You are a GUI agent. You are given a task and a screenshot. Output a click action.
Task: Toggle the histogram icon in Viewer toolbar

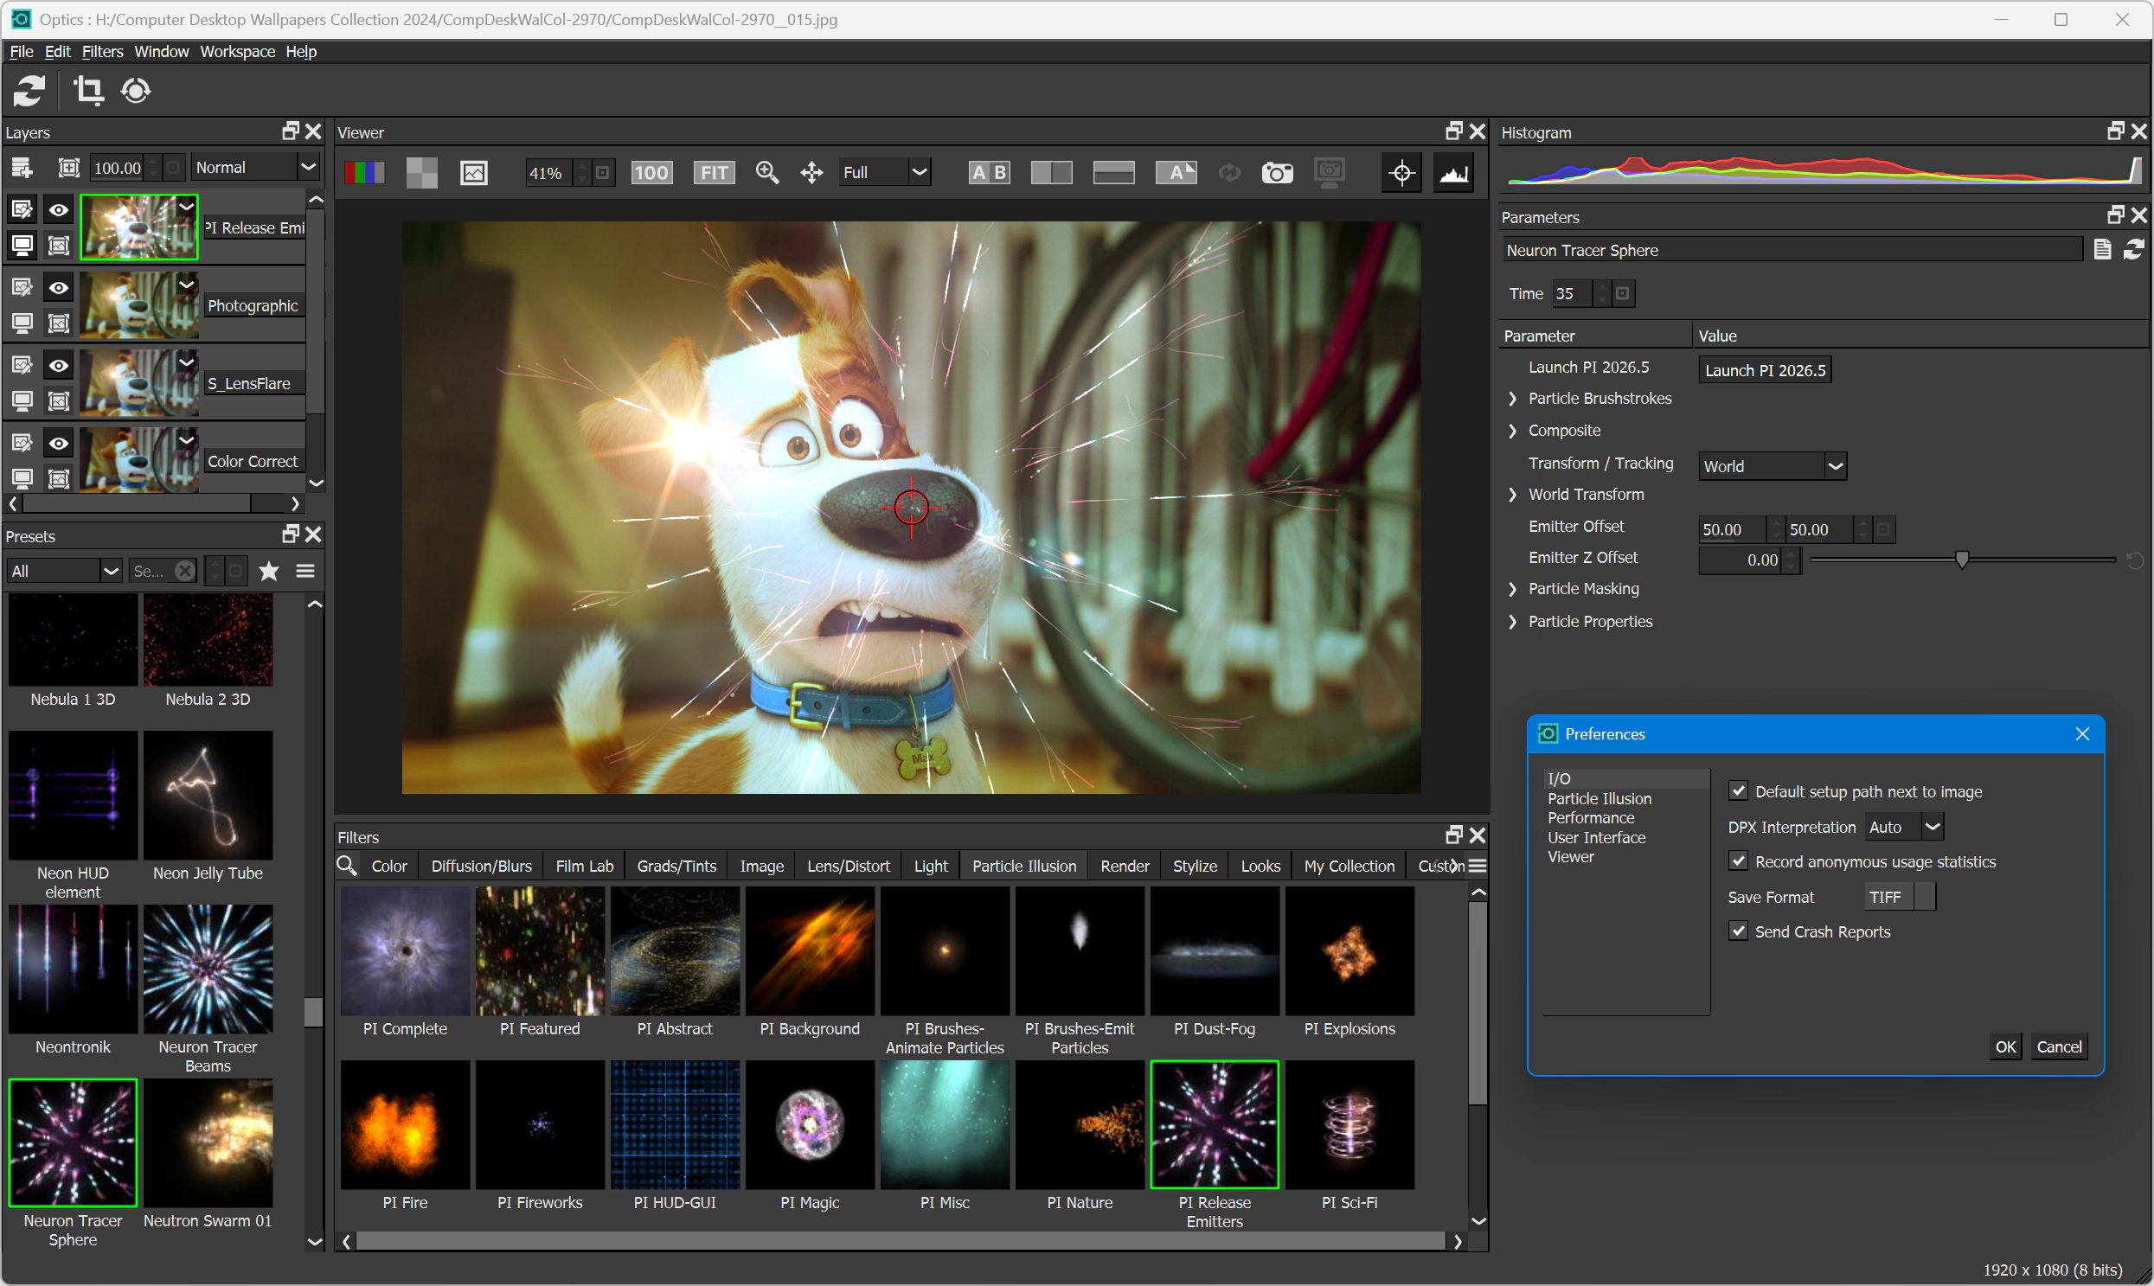click(1453, 172)
